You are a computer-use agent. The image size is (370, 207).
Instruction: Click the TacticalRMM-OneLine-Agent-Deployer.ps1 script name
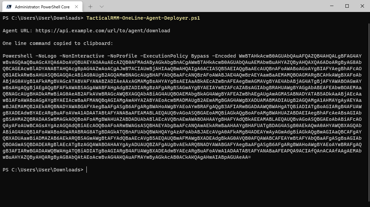click(143, 18)
